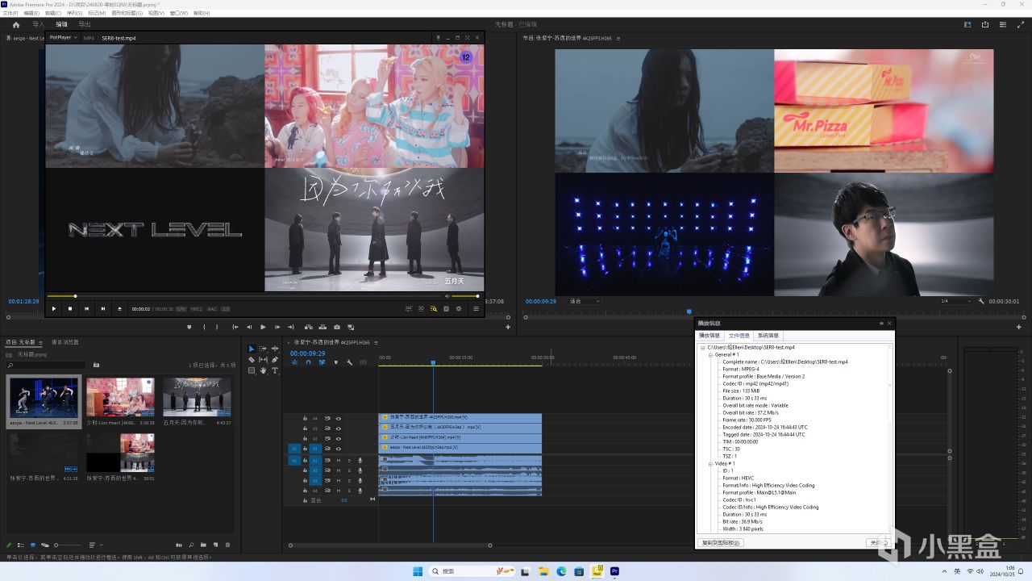Screen dimensions: 1032x581
Task: Pick the Hand tool in the tools panel
Action: click(x=263, y=370)
